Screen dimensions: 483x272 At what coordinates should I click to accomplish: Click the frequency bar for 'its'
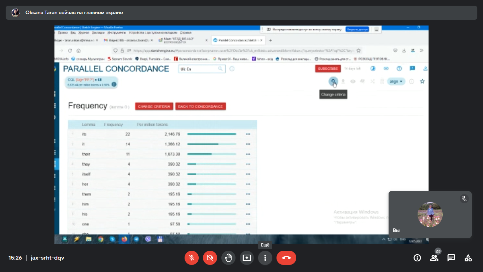coord(212,134)
